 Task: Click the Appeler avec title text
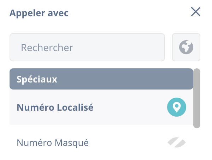[39, 13]
